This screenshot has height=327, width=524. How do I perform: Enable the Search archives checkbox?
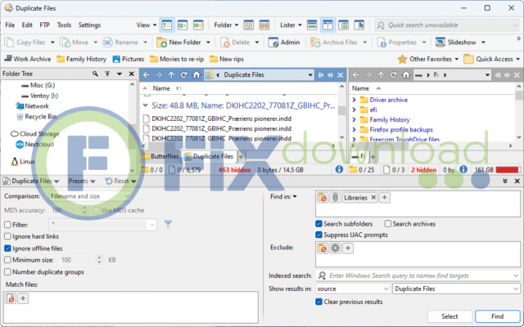[x=388, y=223]
